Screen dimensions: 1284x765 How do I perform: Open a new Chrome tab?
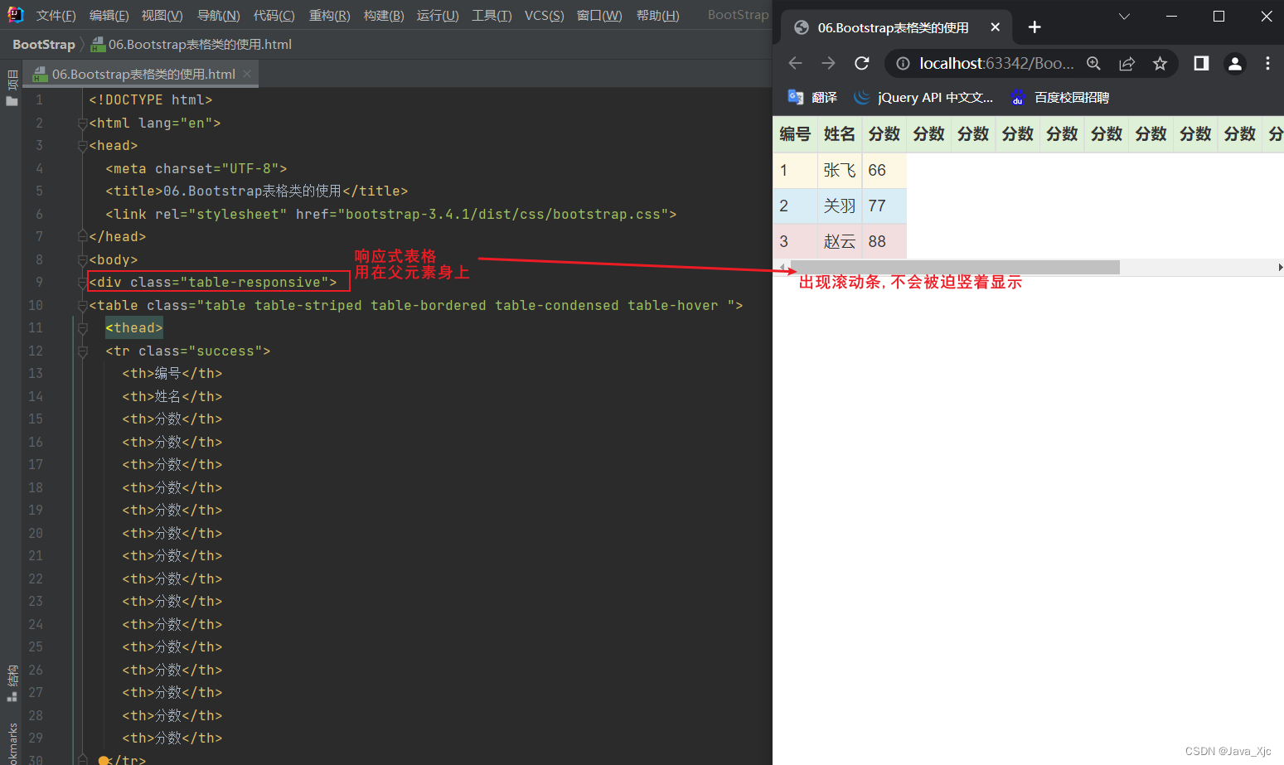click(x=1034, y=27)
